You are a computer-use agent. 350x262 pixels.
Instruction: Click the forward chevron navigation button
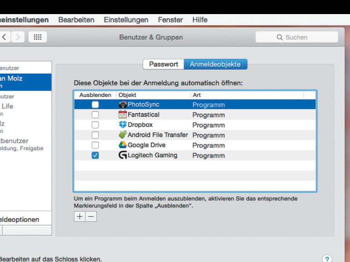(x=18, y=37)
